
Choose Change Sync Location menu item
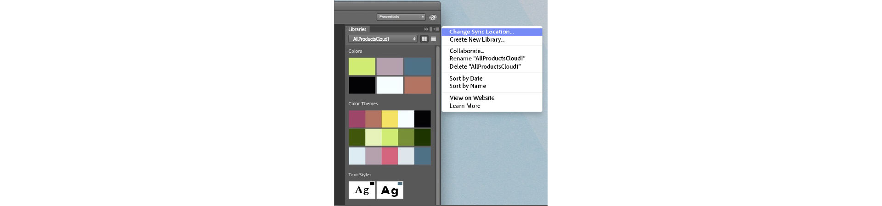(492, 32)
